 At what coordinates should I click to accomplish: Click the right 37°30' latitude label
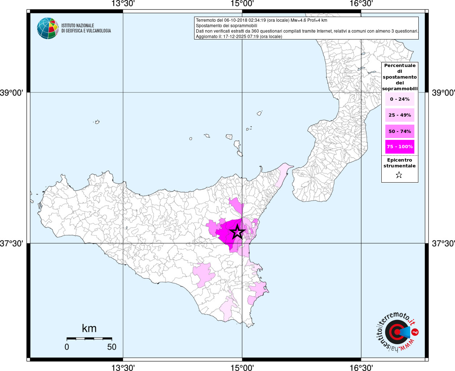[x=443, y=243]
